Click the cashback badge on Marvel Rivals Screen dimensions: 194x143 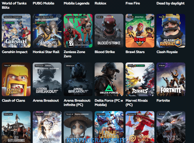coord(139,66)
